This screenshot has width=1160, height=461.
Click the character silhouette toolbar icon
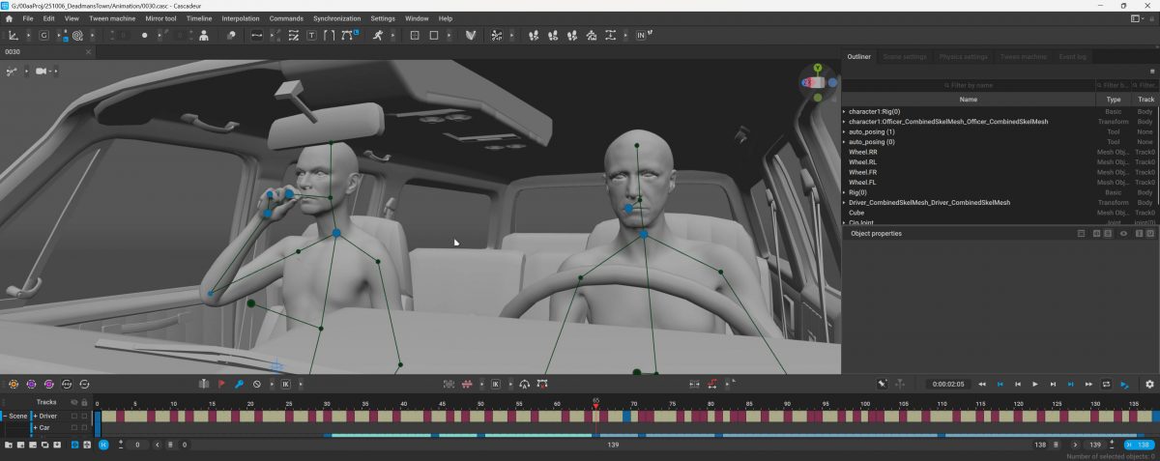(204, 35)
